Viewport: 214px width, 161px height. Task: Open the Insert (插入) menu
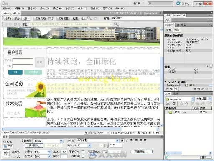(x=45, y=8)
